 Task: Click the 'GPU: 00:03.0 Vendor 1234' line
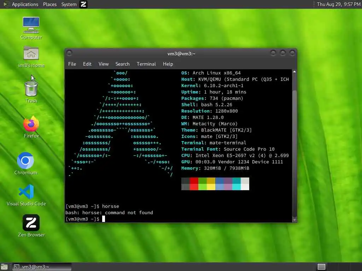click(232, 162)
